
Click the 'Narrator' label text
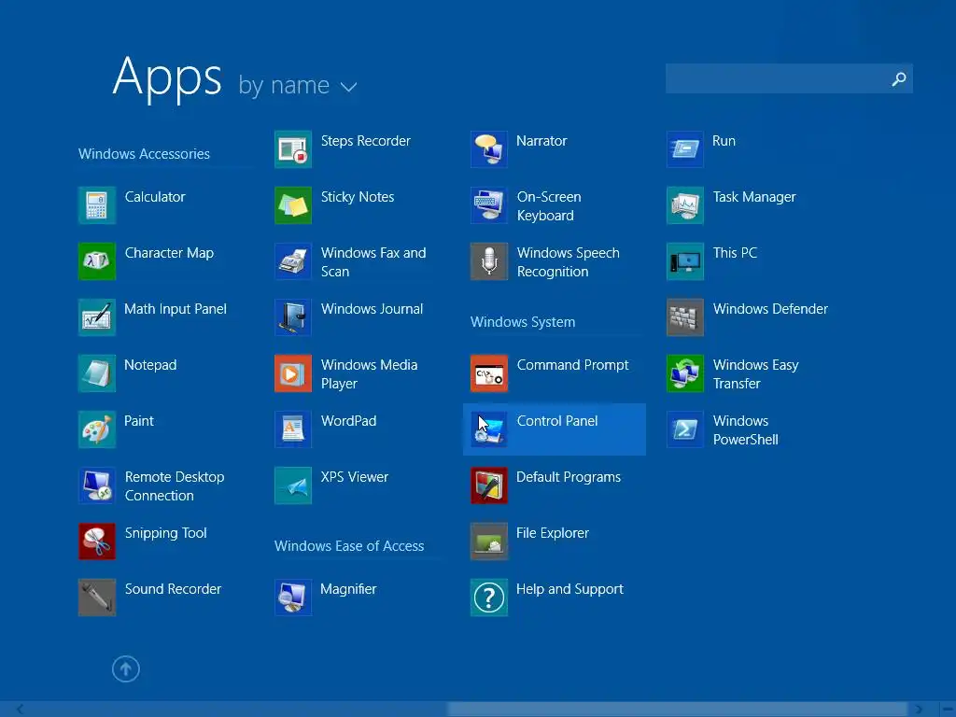(541, 141)
